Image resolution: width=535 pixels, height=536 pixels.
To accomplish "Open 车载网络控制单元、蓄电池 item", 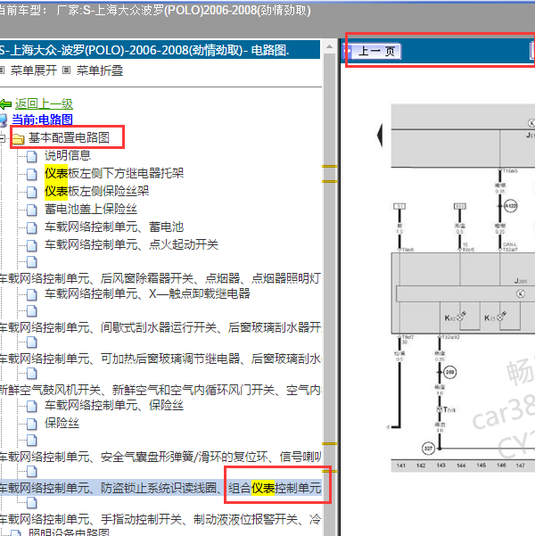I will pos(114,227).
